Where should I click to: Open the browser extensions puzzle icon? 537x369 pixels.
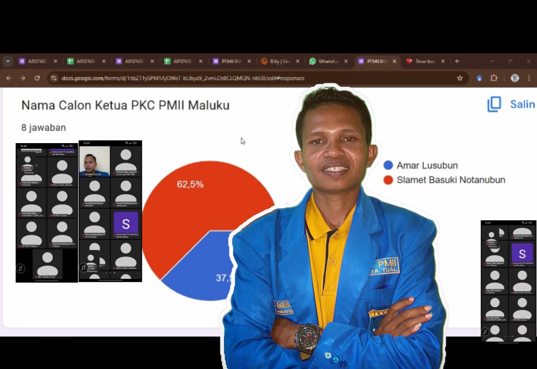click(494, 78)
